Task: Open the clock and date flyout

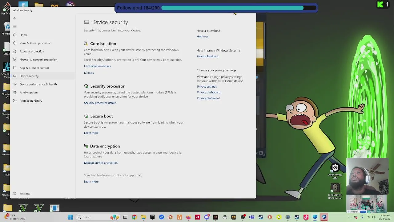Action: click(x=385, y=217)
